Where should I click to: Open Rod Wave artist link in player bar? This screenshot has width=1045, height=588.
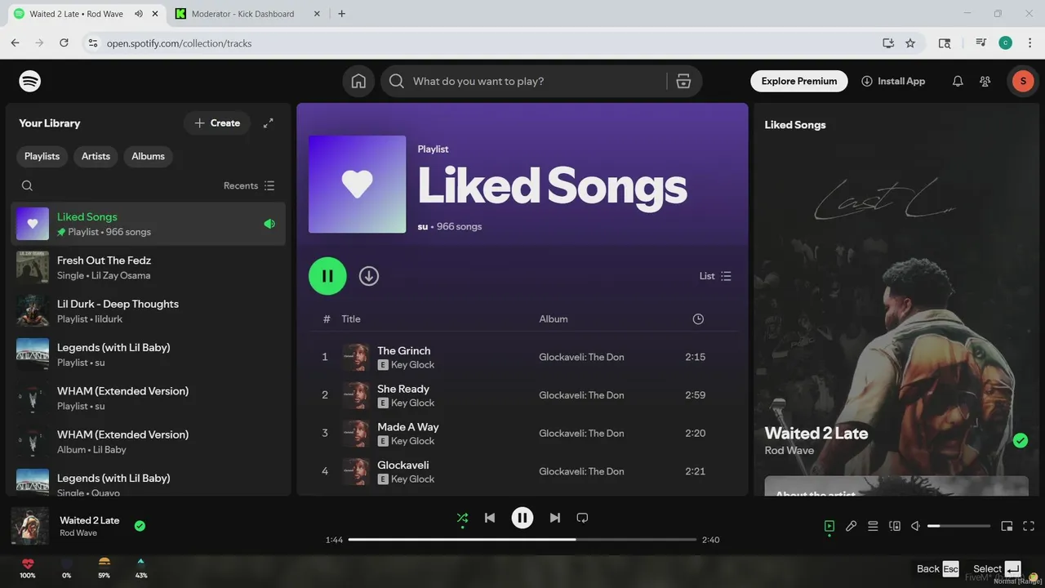78,533
